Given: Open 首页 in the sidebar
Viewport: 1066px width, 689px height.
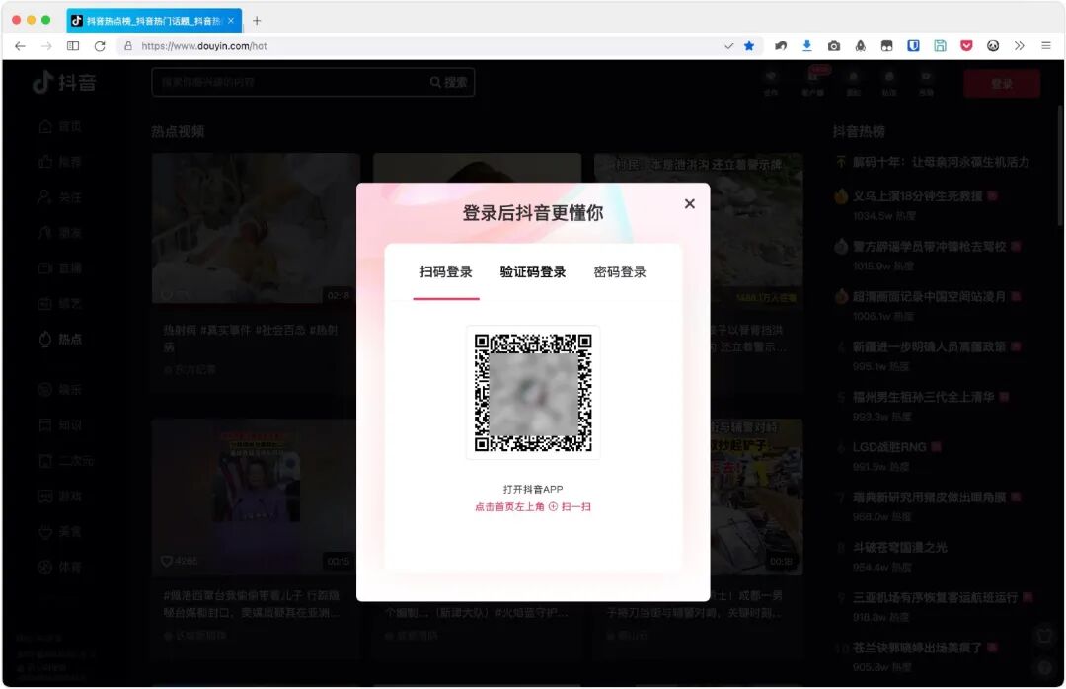Looking at the screenshot, I should (60, 126).
